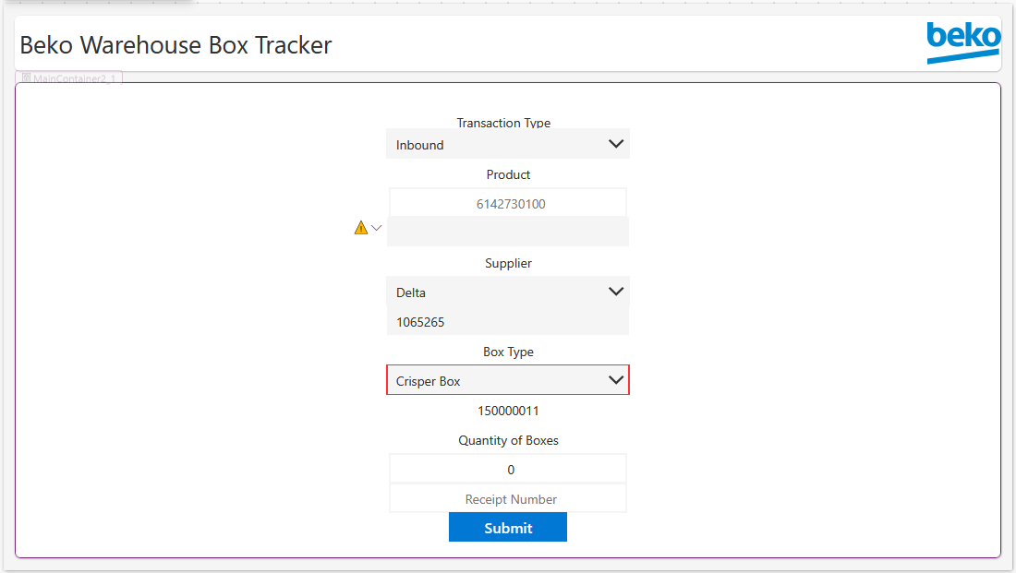Open the Supplier dropdown showing Delta
Image resolution: width=1016 pixels, height=573 pixels.
click(x=507, y=292)
